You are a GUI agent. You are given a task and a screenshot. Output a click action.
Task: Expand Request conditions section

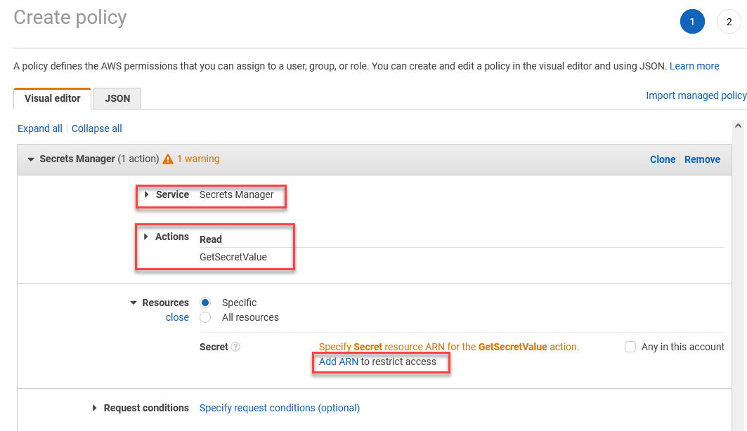pos(94,408)
